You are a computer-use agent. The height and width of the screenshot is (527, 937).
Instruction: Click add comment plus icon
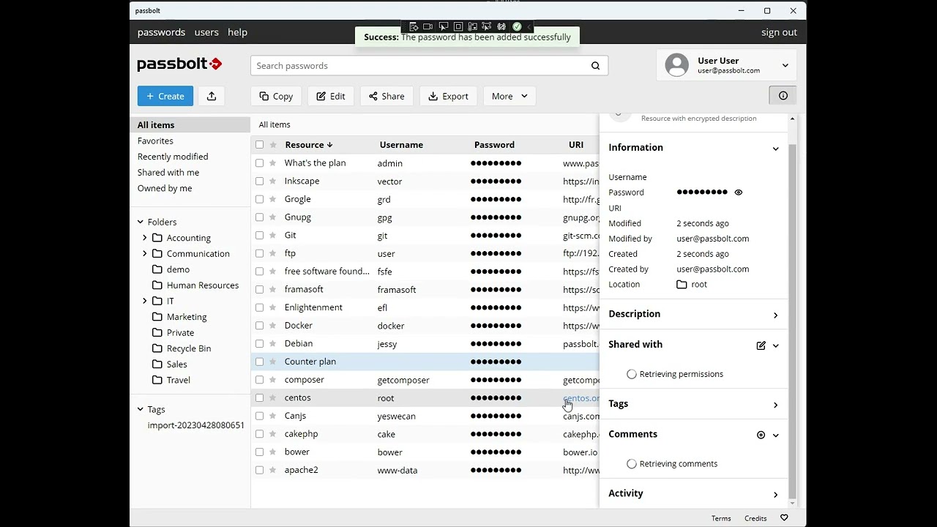pyautogui.click(x=761, y=435)
